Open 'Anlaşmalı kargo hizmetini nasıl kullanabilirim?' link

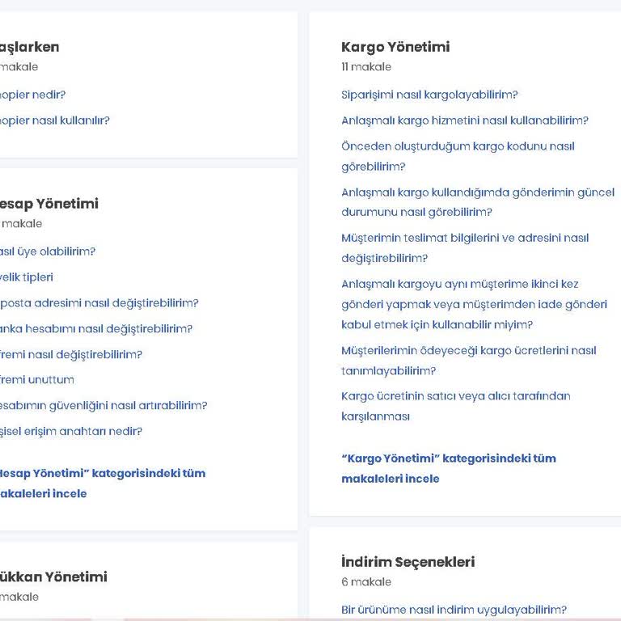click(465, 120)
